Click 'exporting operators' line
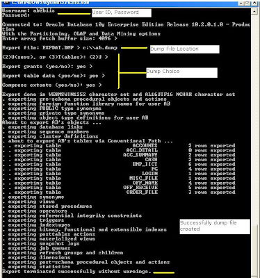260x278 pixels. point(35,211)
